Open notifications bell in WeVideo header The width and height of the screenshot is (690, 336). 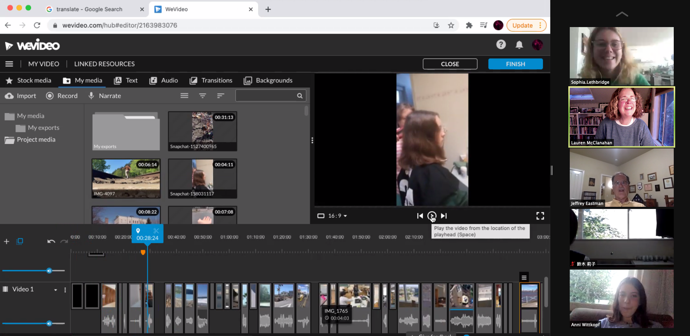coord(519,44)
